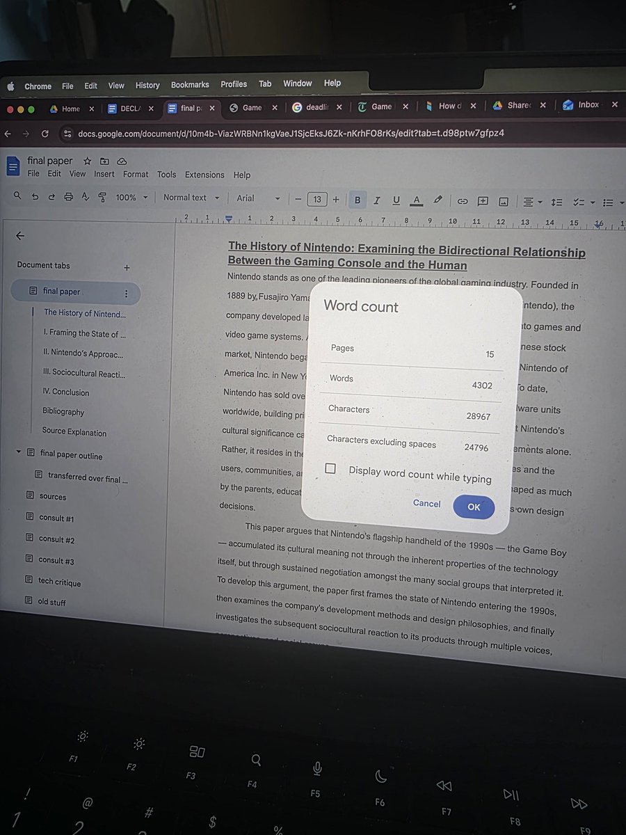Viewport: 626px width, 835px height.
Task: Open the sources document tab
Action: point(53,497)
